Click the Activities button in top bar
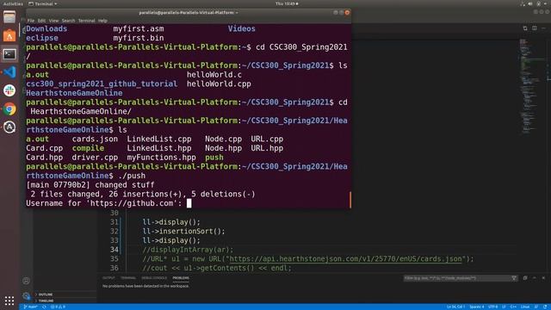Viewport: 551px width, 310px height. pos(13,3)
